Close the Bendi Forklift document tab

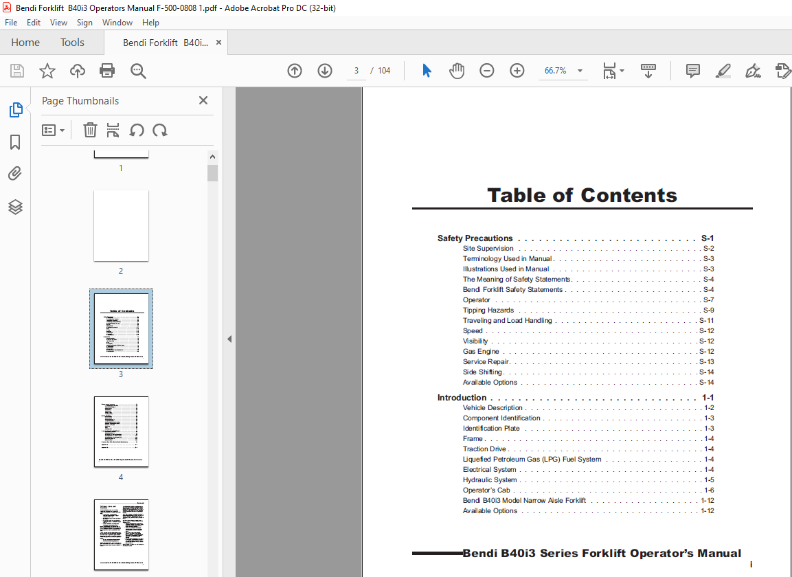point(218,43)
